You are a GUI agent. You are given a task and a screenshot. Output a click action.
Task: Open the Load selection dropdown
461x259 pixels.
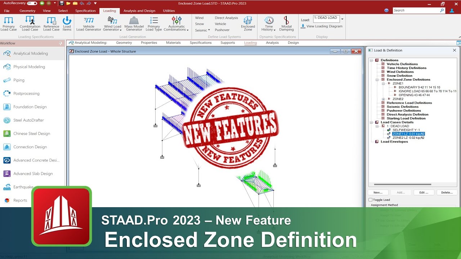coord(342,19)
